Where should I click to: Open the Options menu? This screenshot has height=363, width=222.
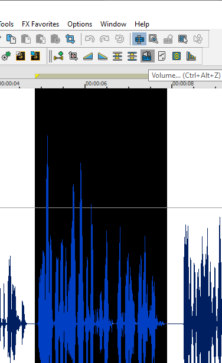click(x=80, y=24)
